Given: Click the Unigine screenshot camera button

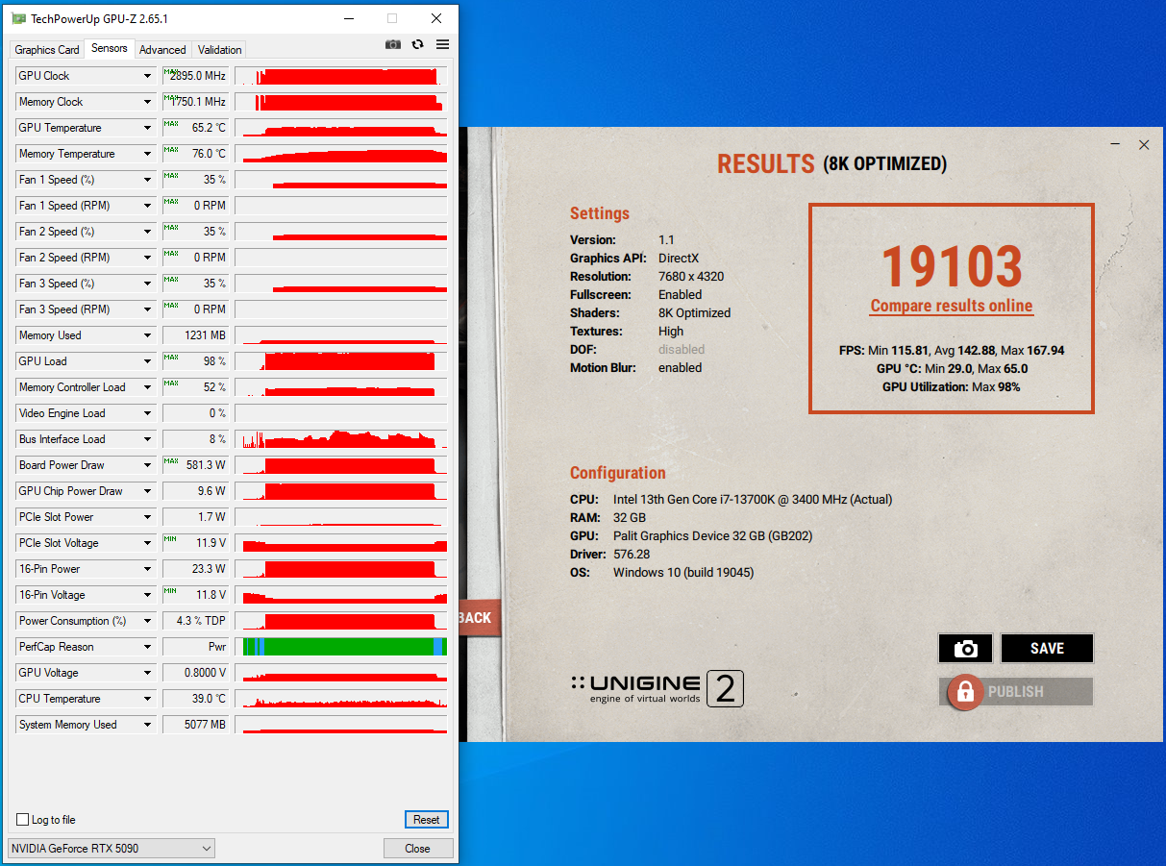Looking at the screenshot, I should click(x=965, y=649).
